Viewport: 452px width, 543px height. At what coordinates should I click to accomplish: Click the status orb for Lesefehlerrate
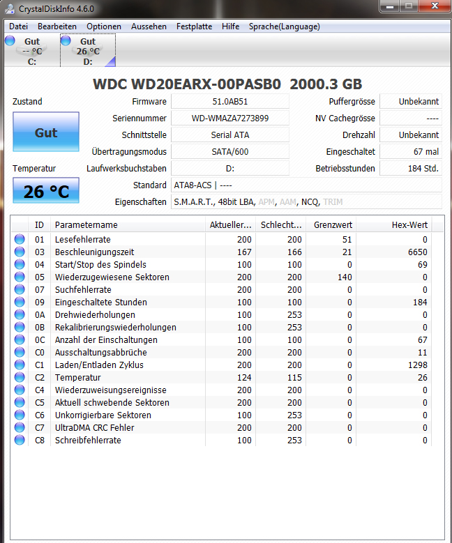(x=20, y=239)
